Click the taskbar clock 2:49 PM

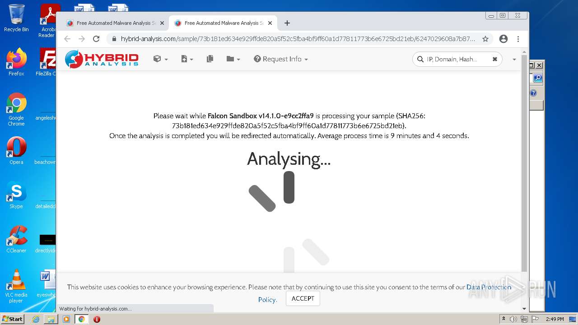pyautogui.click(x=555, y=319)
